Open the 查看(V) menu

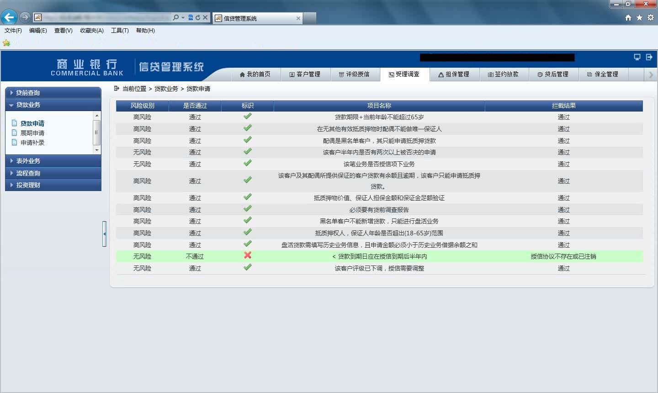63,31
